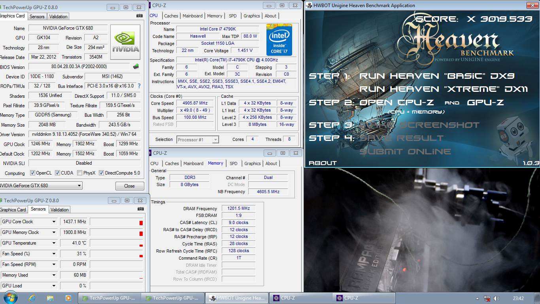Click the first TechPowerUp GPU-Z taskbar button

[109, 298]
